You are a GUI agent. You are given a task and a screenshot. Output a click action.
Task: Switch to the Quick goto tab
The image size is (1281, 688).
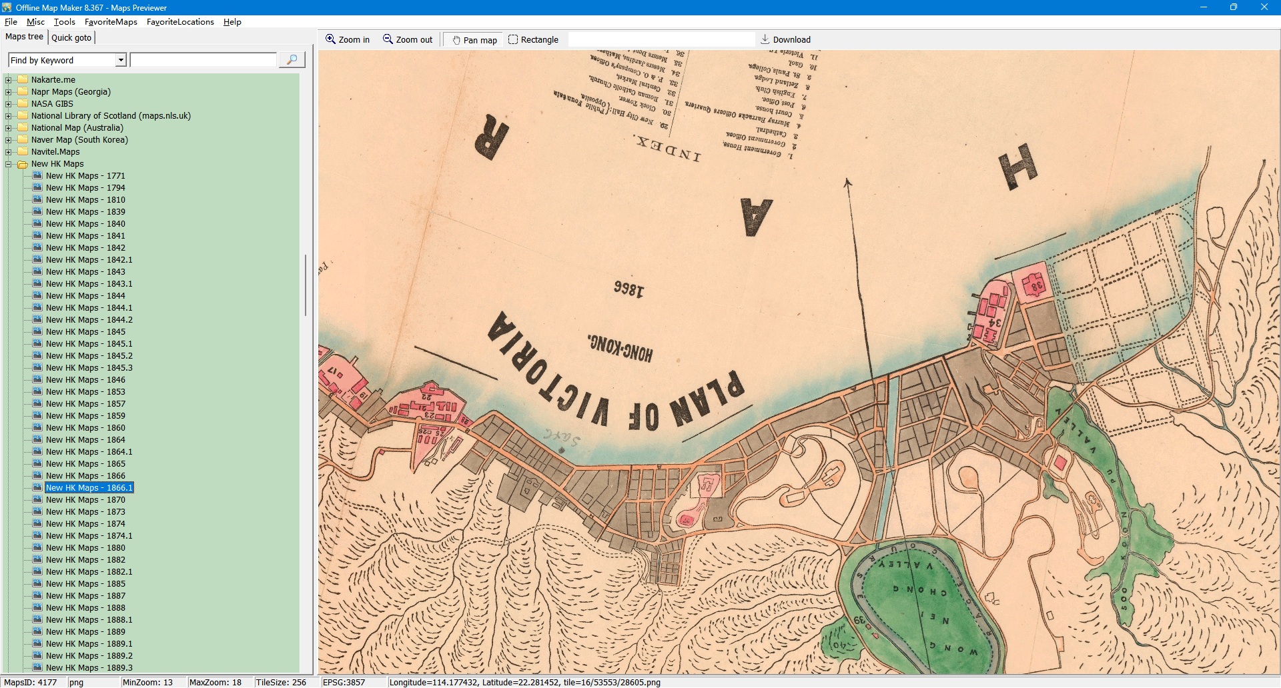71,37
